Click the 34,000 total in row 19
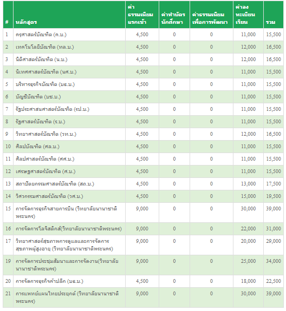Viewport: 286px width, 311px height. point(274,261)
